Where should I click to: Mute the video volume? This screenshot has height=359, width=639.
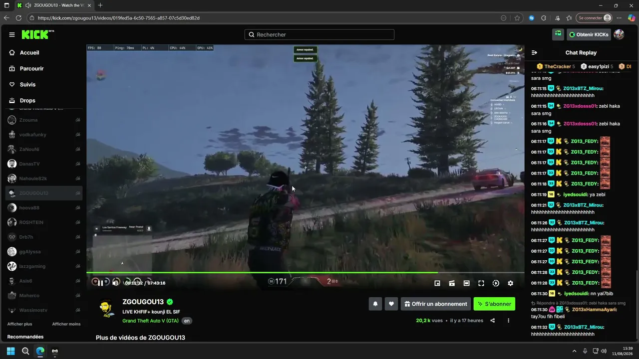click(x=115, y=283)
